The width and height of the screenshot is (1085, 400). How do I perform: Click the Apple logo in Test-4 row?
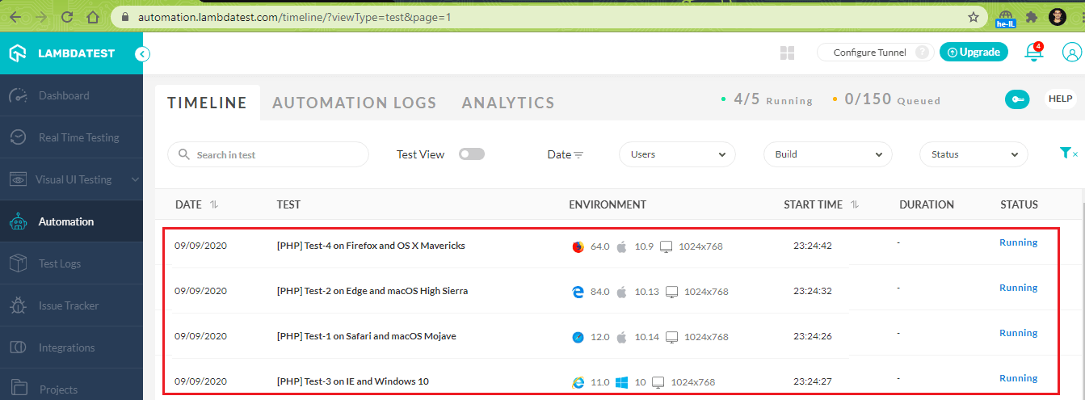click(622, 246)
